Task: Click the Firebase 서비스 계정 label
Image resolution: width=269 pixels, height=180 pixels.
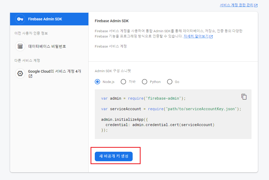Action: 111,47
